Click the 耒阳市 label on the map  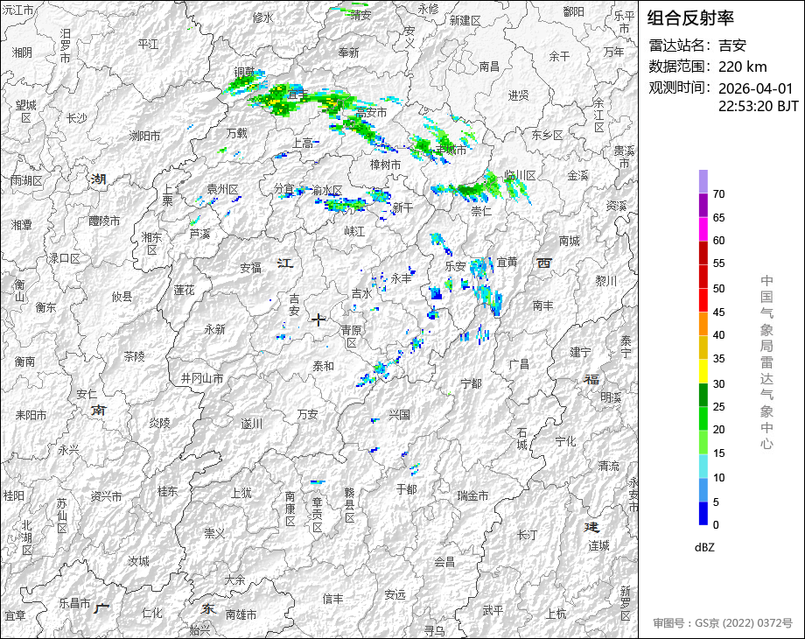click(x=31, y=415)
